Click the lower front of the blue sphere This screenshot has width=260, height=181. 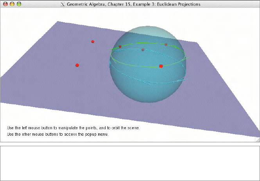147,93
